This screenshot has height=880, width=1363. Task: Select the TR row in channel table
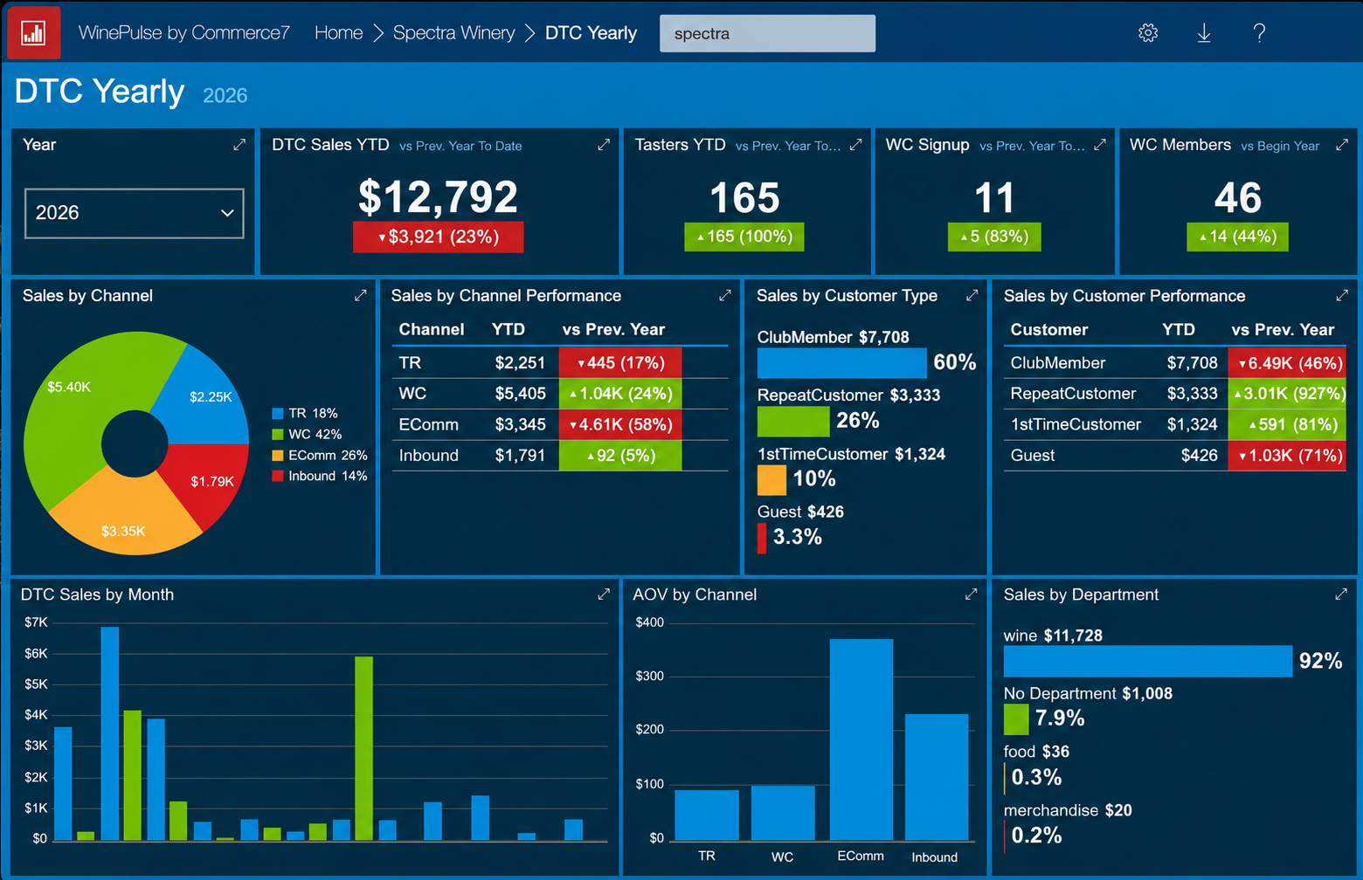coord(559,362)
